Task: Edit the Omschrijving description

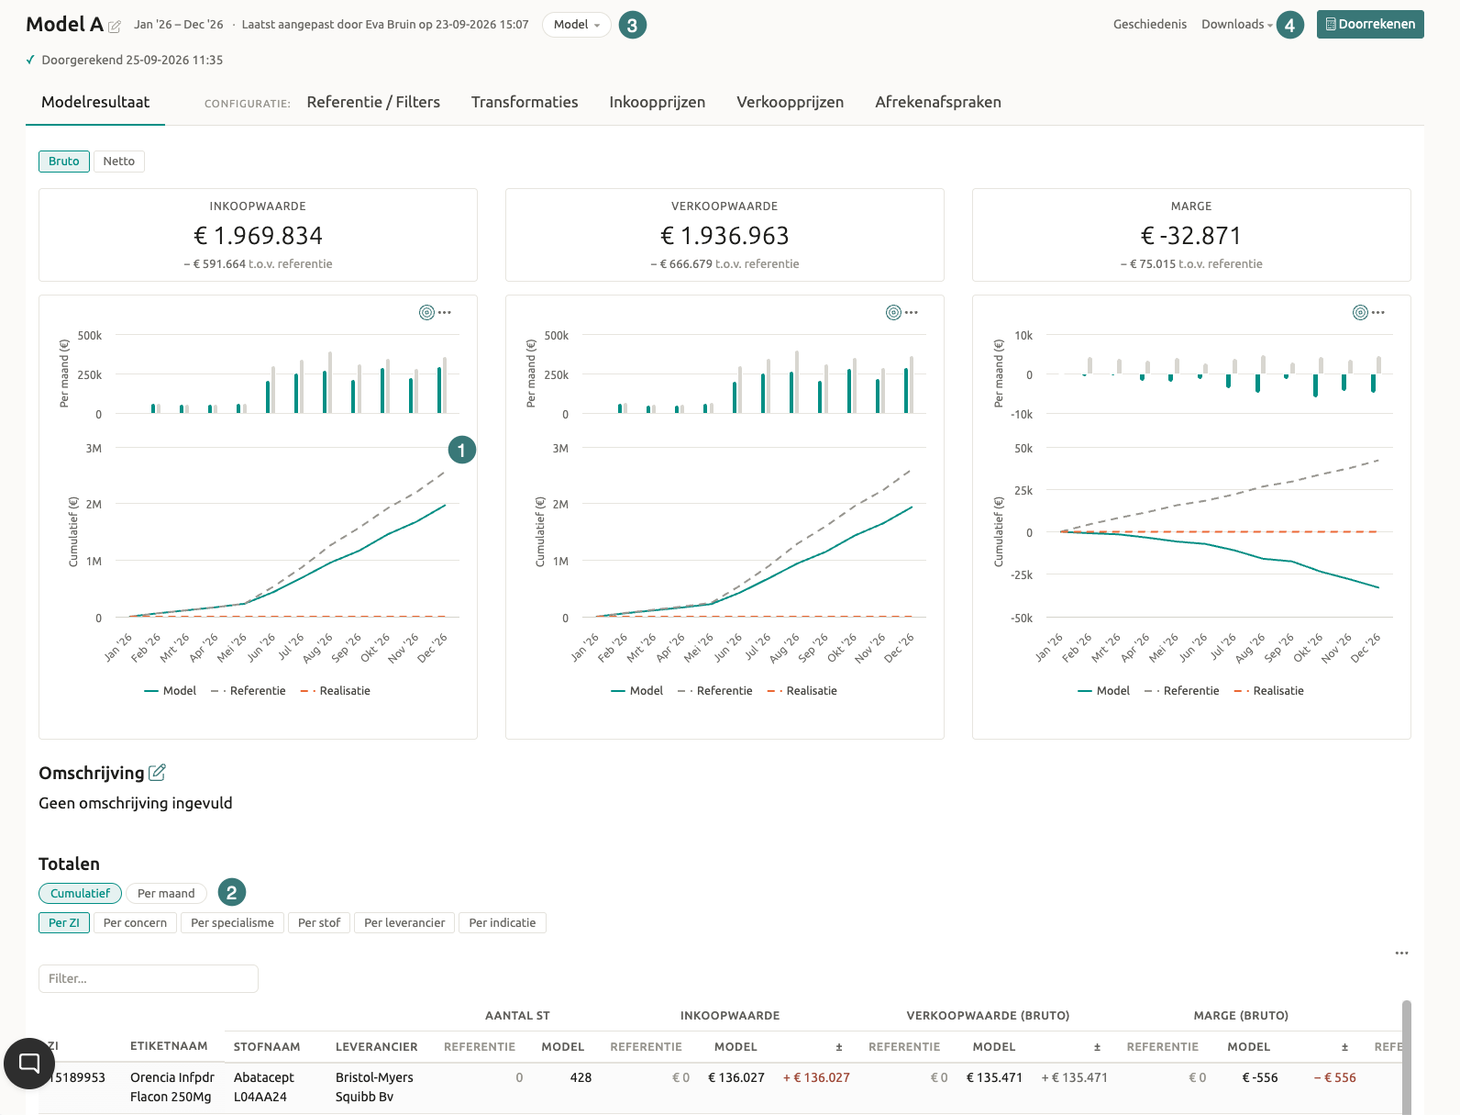Action: (157, 773)
